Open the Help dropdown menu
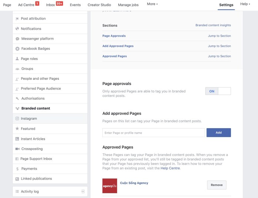 (245, 4)
